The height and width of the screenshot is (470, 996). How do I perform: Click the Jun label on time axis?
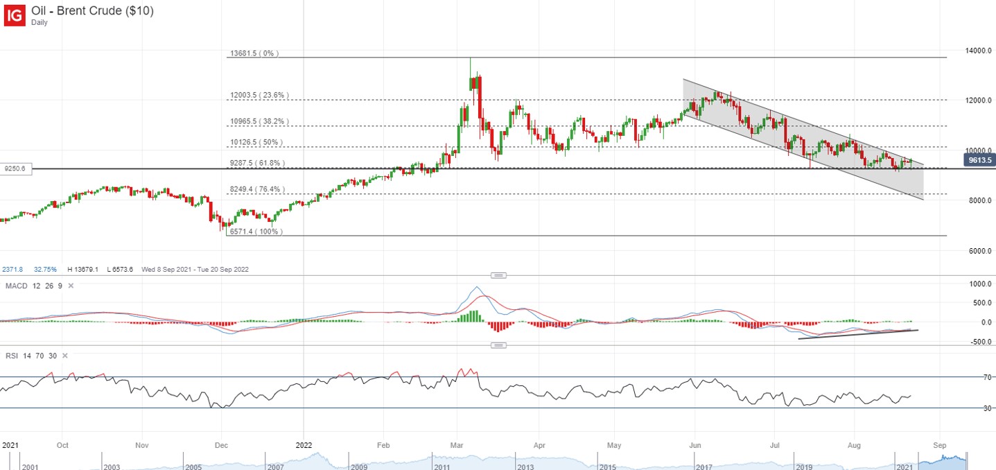tap(696, 444)
